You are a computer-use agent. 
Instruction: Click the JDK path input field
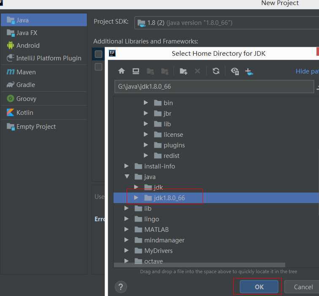pos(214,87)
